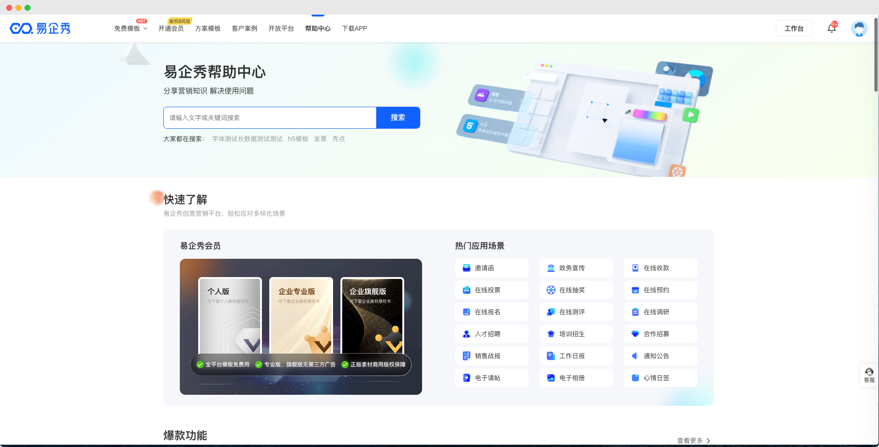The width and height of the screenshot is (879, 447).
Task: Click the 热门应用场景 heading
Action: tap(480, 246)
